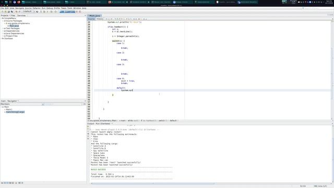The width and height of the screenshot is (334, 188).
Task: Click the Debug Project icon
Action: [x=51, y=11]
